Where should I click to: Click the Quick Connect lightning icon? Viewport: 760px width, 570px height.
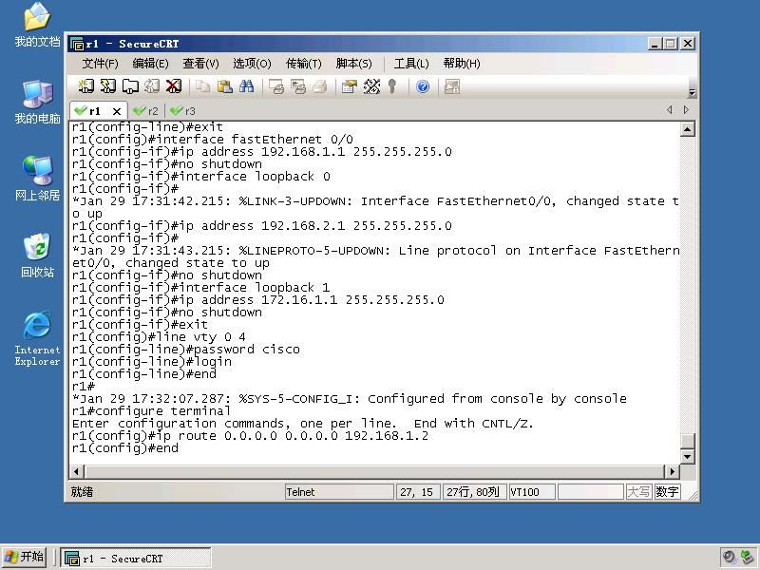point(107,86)
